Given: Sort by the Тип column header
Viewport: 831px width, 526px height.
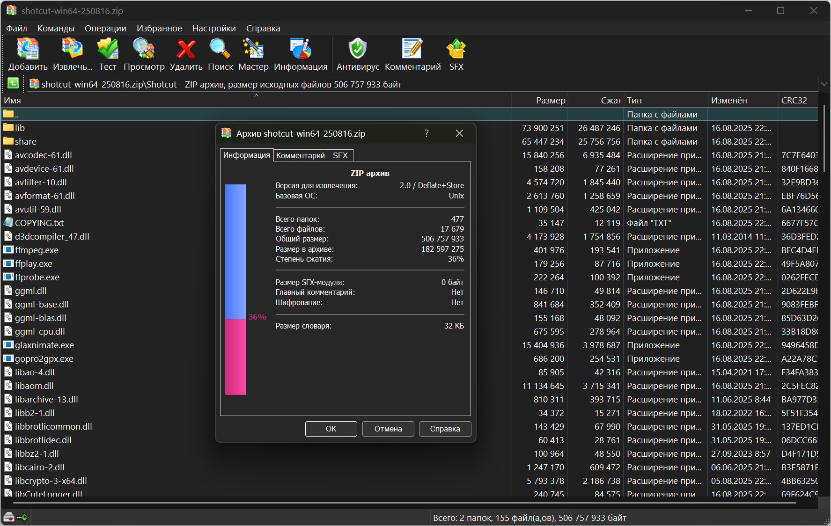Looking at the screenshot, I should click(666, 100).
